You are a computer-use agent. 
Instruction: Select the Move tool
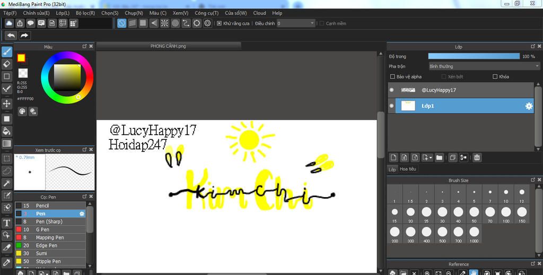coord(7,103)
